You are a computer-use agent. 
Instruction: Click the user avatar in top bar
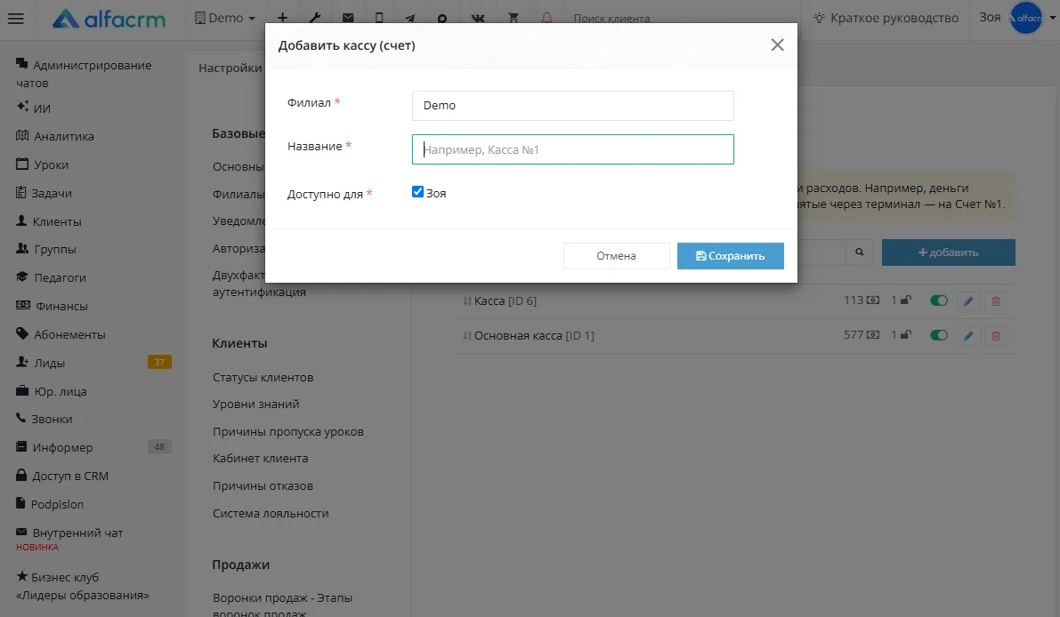point(1025,19)
